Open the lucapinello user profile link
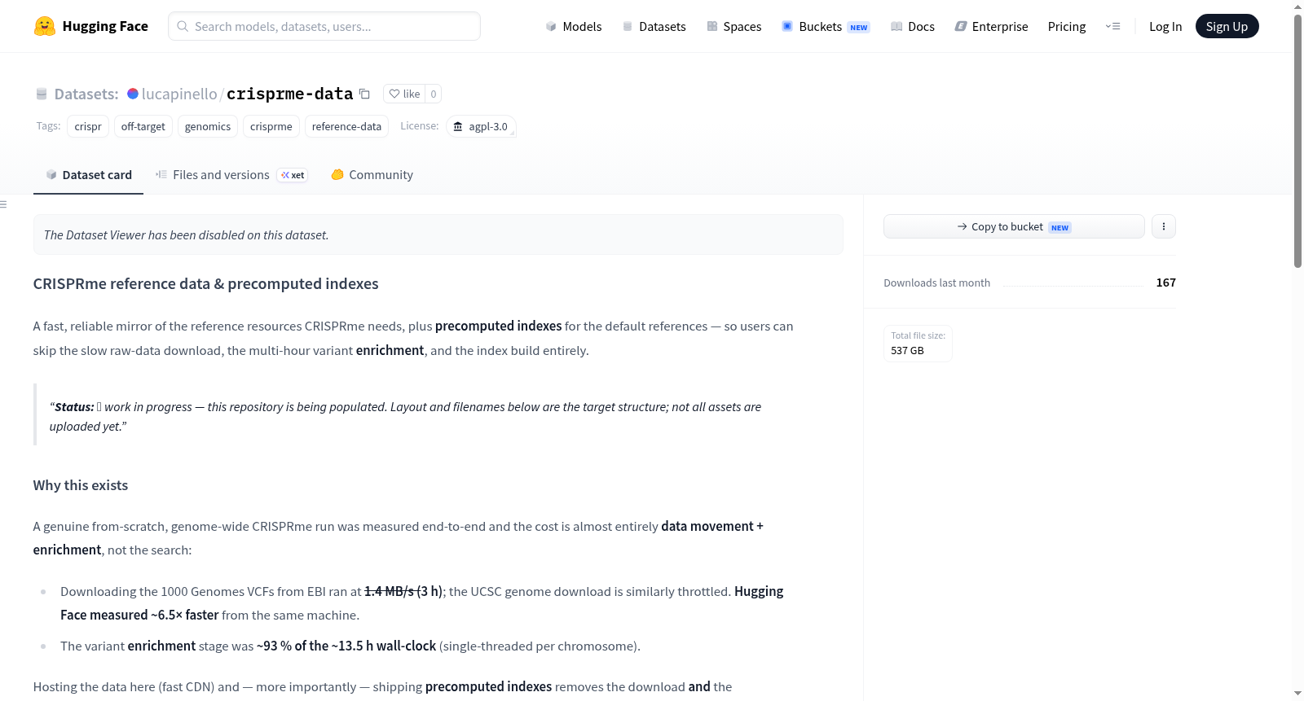1304x701 pixels. pyautogui.click(x=179, y=94)
